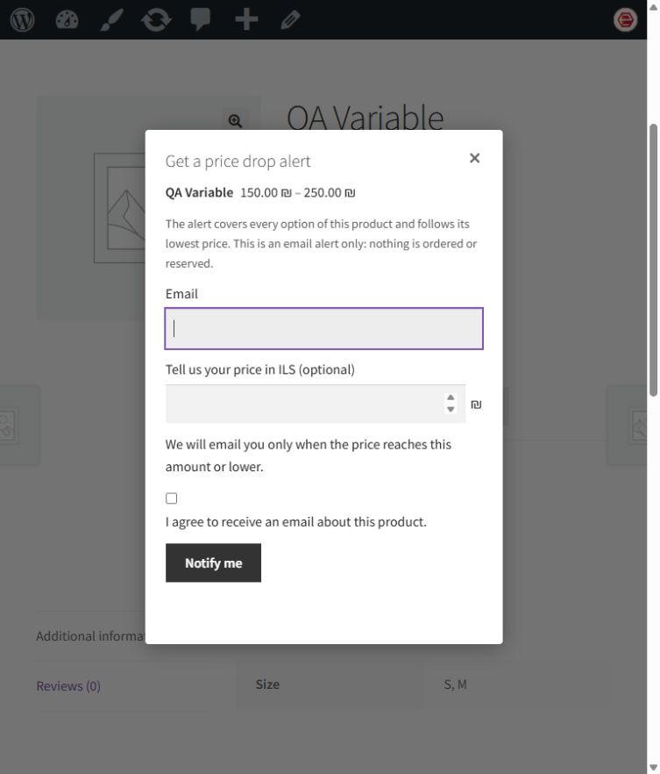Focus the price in ILS field
Image resolution: width=660 pixels, height=774 pixels.
pos(316,404)
